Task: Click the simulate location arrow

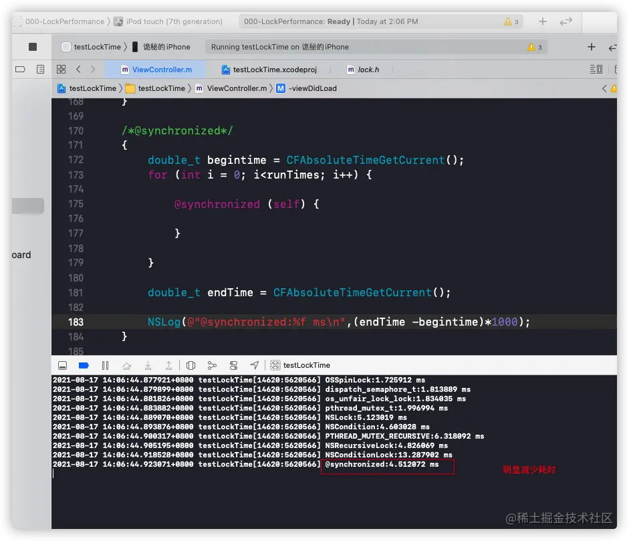Action: point(254,365)
